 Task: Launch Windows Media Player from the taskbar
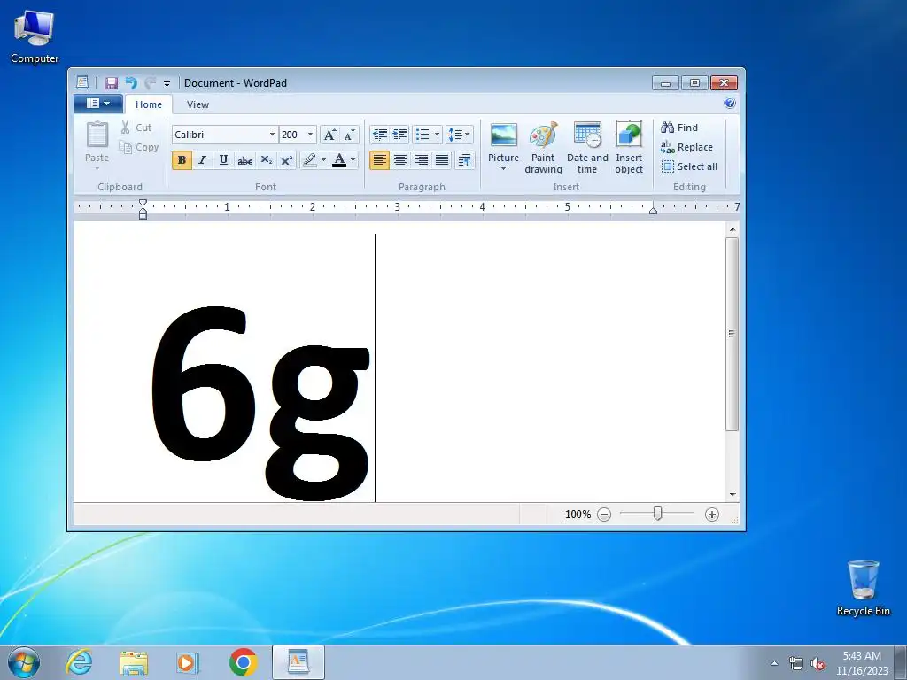pos(187,662)
